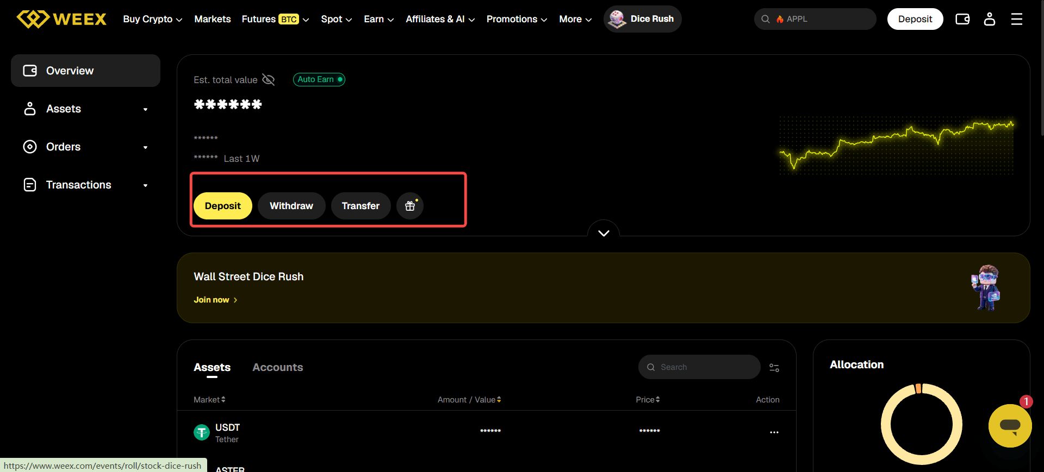Expand the Transactions sidebar section

point(145,185)
